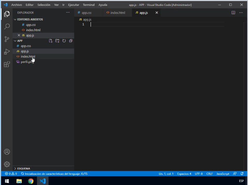This screenshot has height=185, width=248.
Task: Close the app.js editor tab
Action: (x=156, y=13)
